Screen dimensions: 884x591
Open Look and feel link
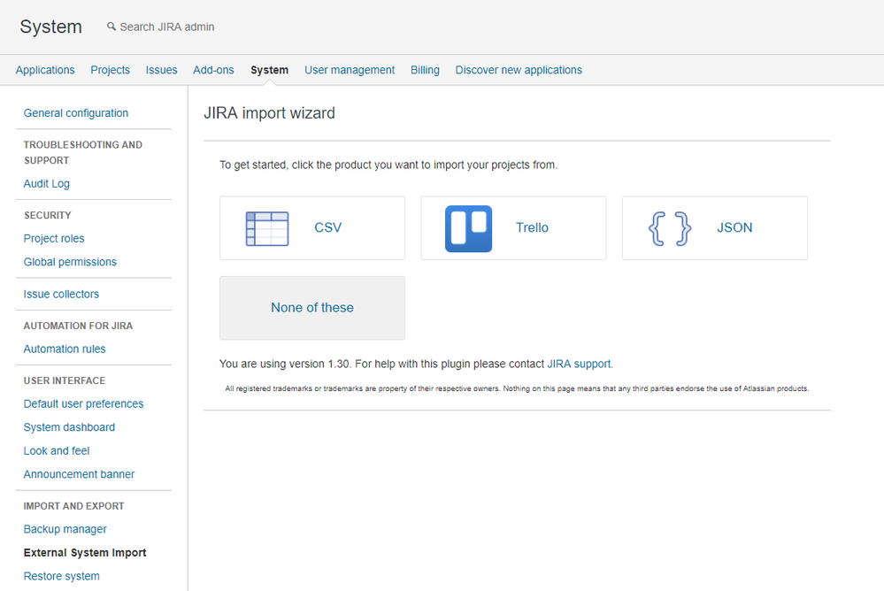click(x=57, y=450)
